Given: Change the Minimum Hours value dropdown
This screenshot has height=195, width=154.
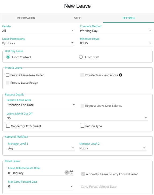Looking at the screenshot, I should [116, 43].
